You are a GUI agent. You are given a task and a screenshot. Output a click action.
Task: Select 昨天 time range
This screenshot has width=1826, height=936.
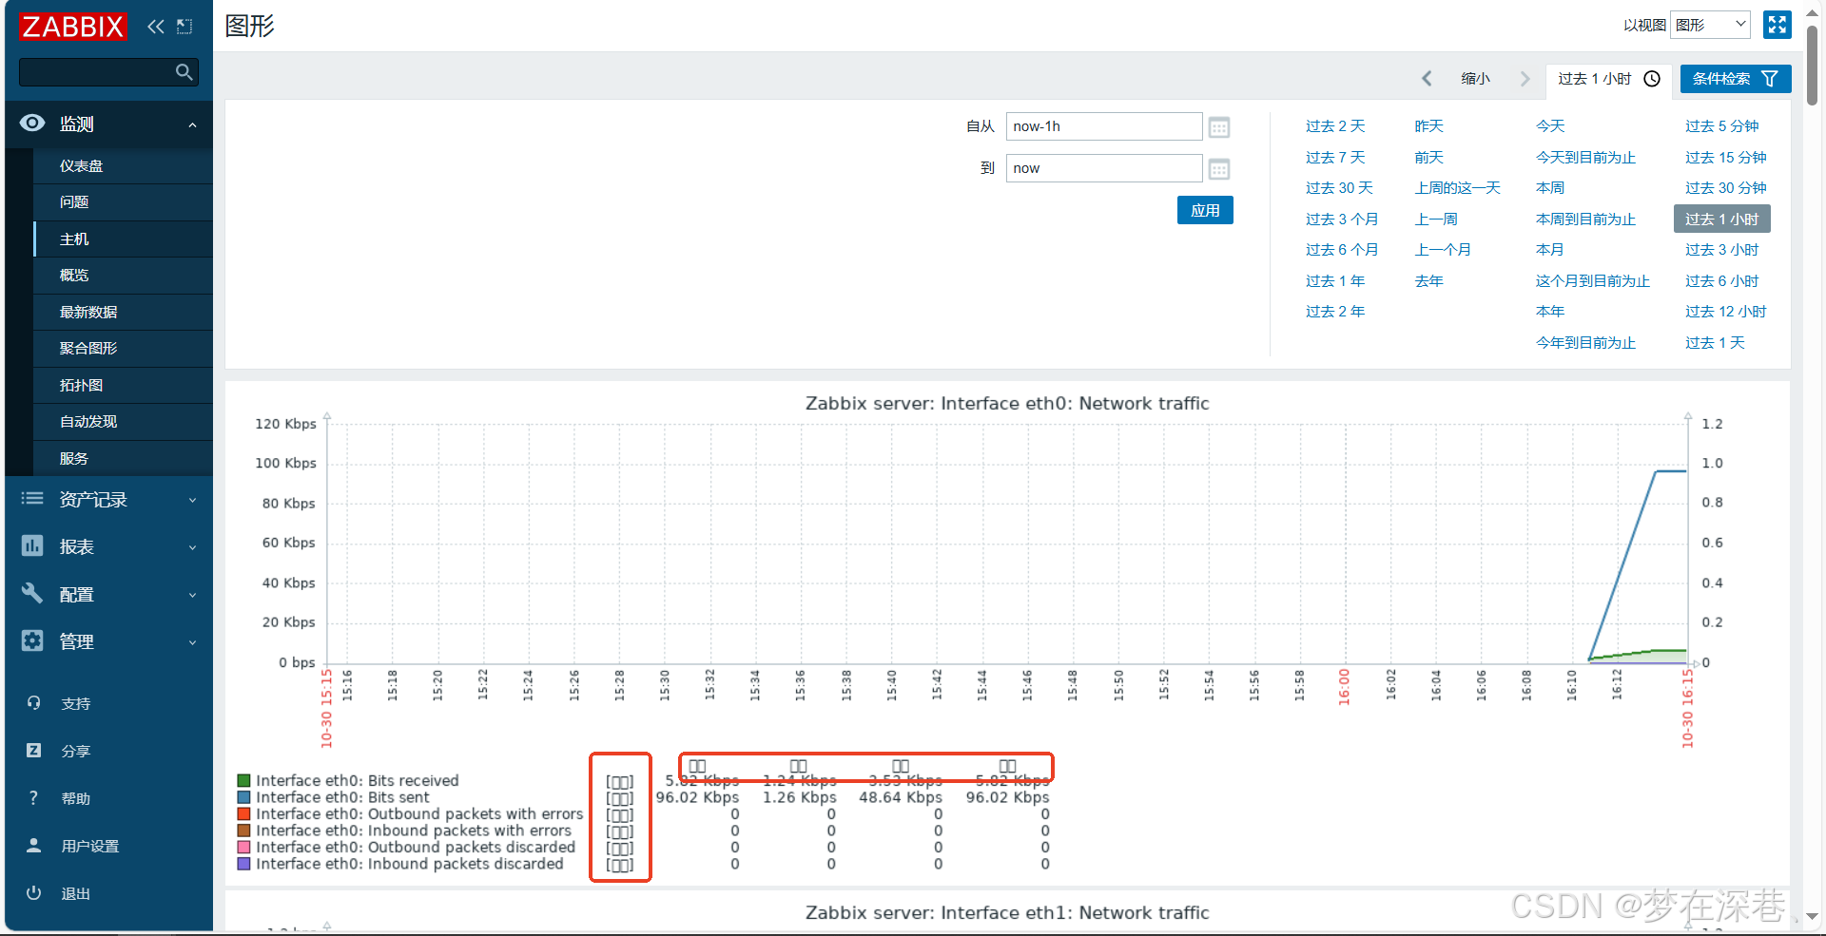(1428, 126)
